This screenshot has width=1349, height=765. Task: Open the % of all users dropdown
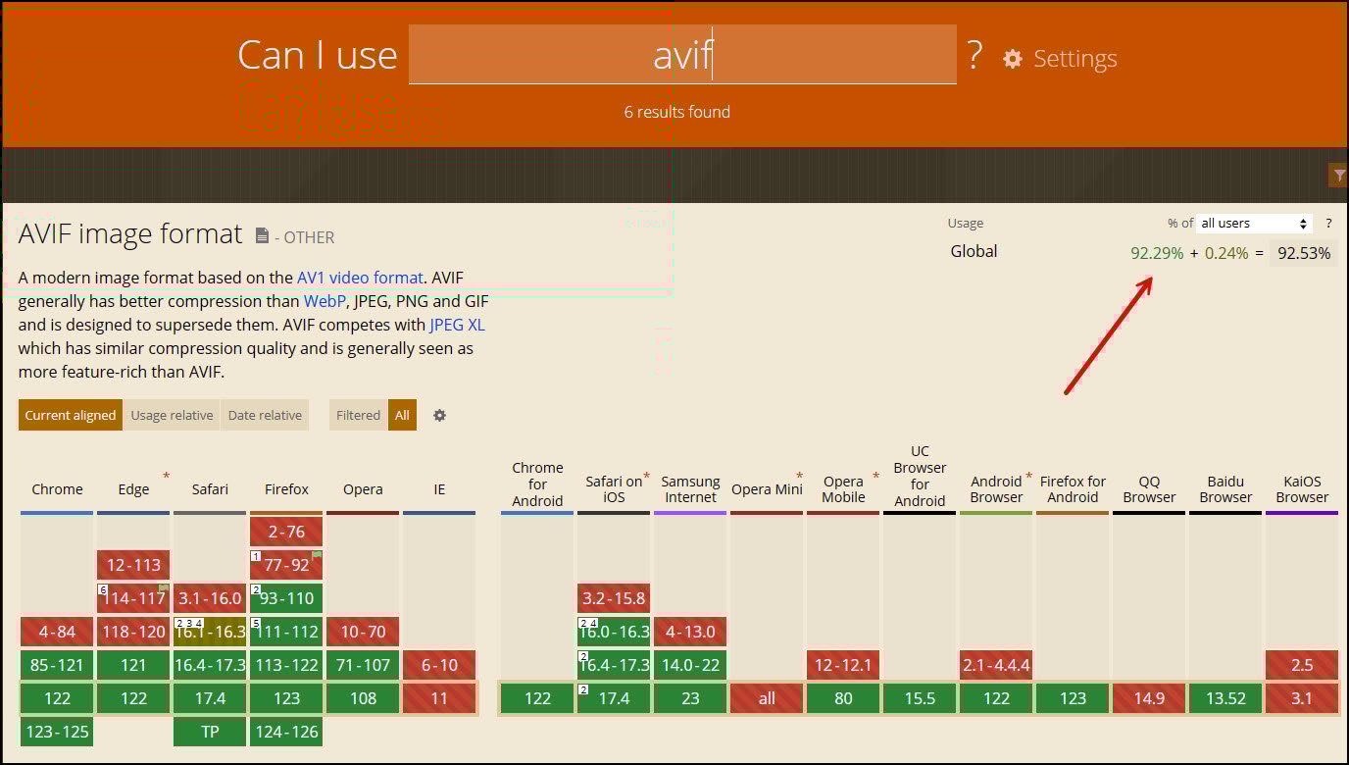tap(1254, 223)
